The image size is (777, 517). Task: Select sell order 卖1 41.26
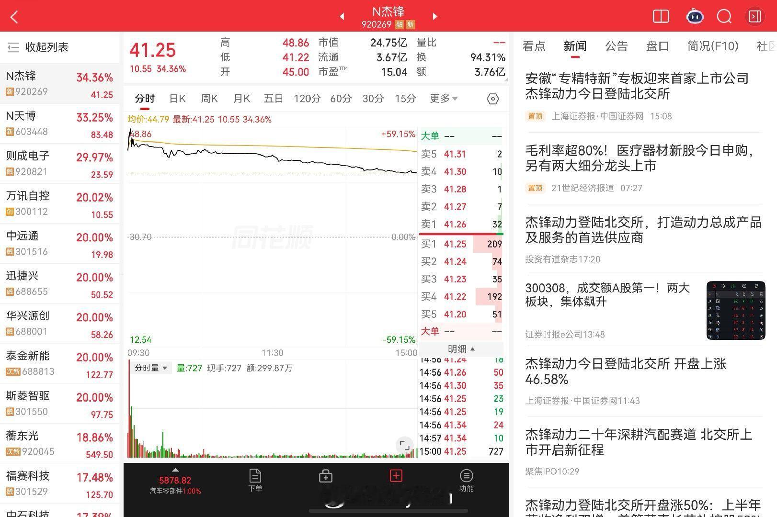(x=461, y=224)
